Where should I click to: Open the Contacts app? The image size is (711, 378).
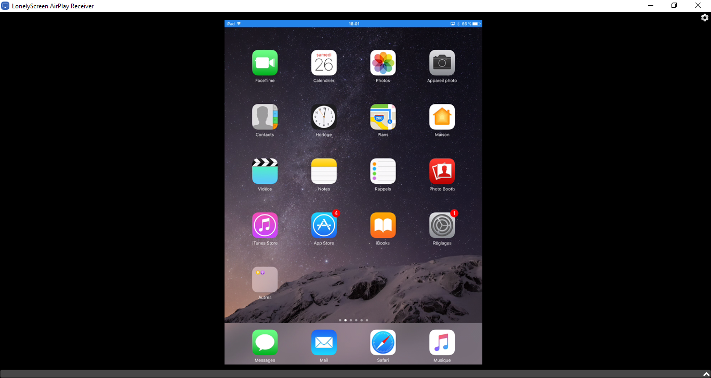[265, 117]
